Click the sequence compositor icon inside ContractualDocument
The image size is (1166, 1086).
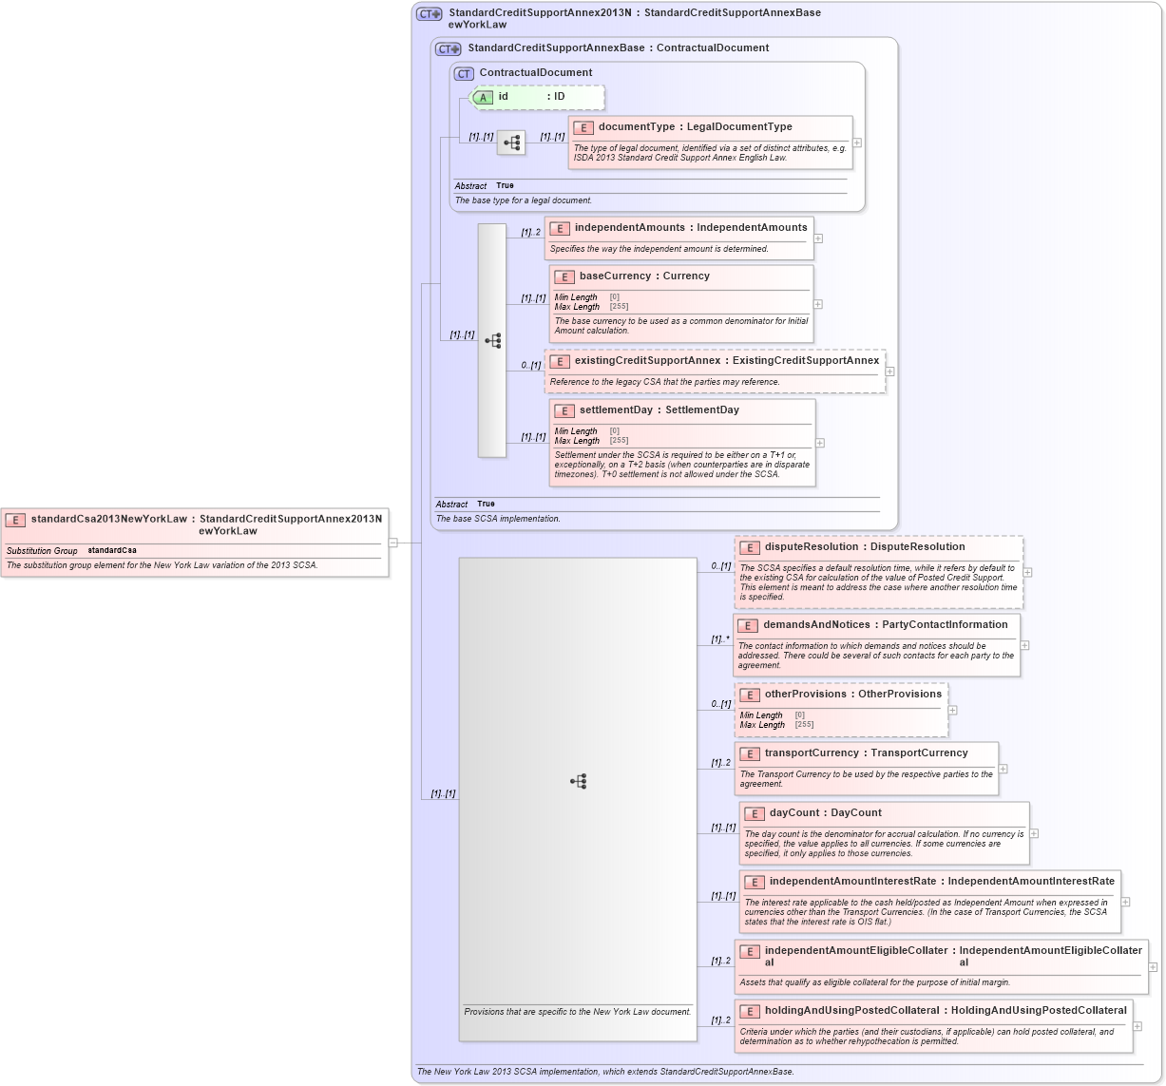[x=511, y=142]
